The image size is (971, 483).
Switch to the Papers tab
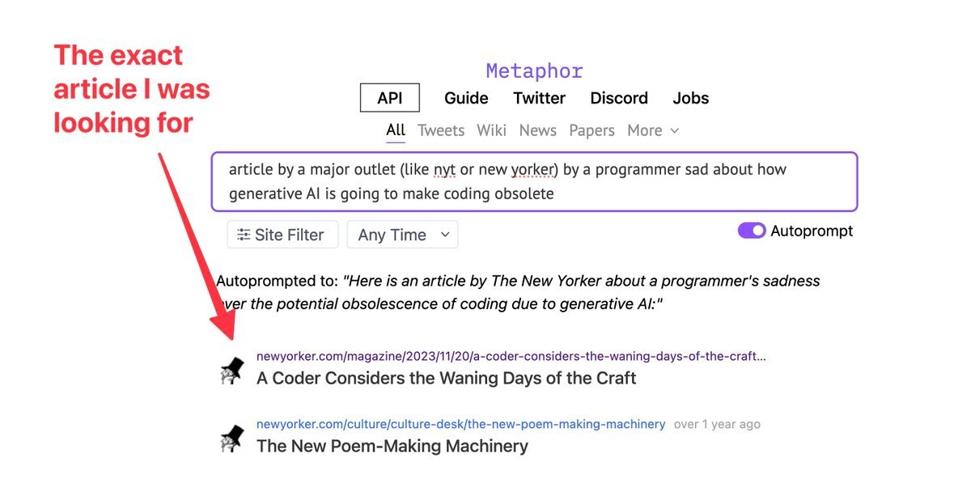(x=592, y=130)
